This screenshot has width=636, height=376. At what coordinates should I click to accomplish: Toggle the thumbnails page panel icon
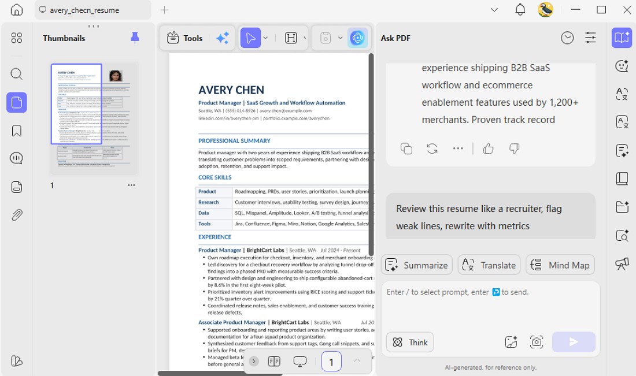point(17,102)
